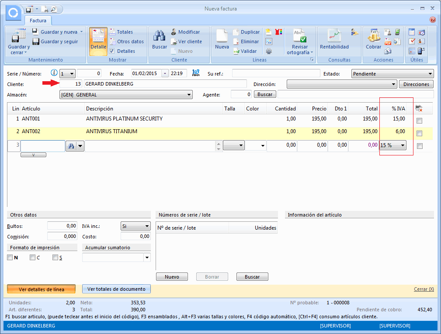This screenshot has width=441, height=334.
Task: Click the article search binoculars in line 3
Action: tap(71, 146)
